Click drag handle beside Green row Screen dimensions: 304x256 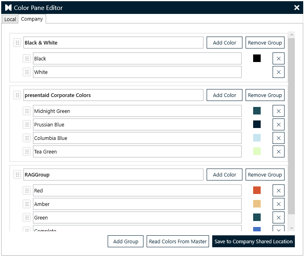[27, 217]
